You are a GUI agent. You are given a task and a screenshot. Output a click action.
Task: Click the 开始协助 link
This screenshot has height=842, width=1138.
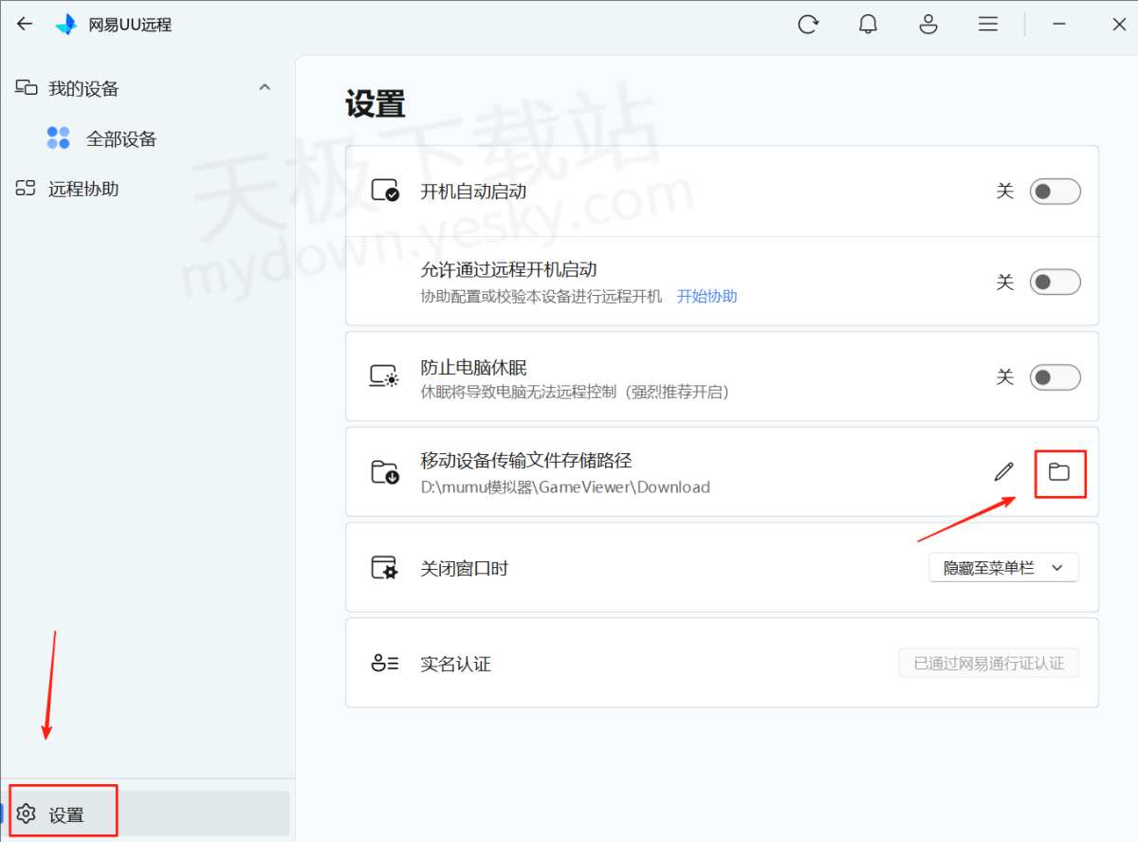(x=707, y=296)
